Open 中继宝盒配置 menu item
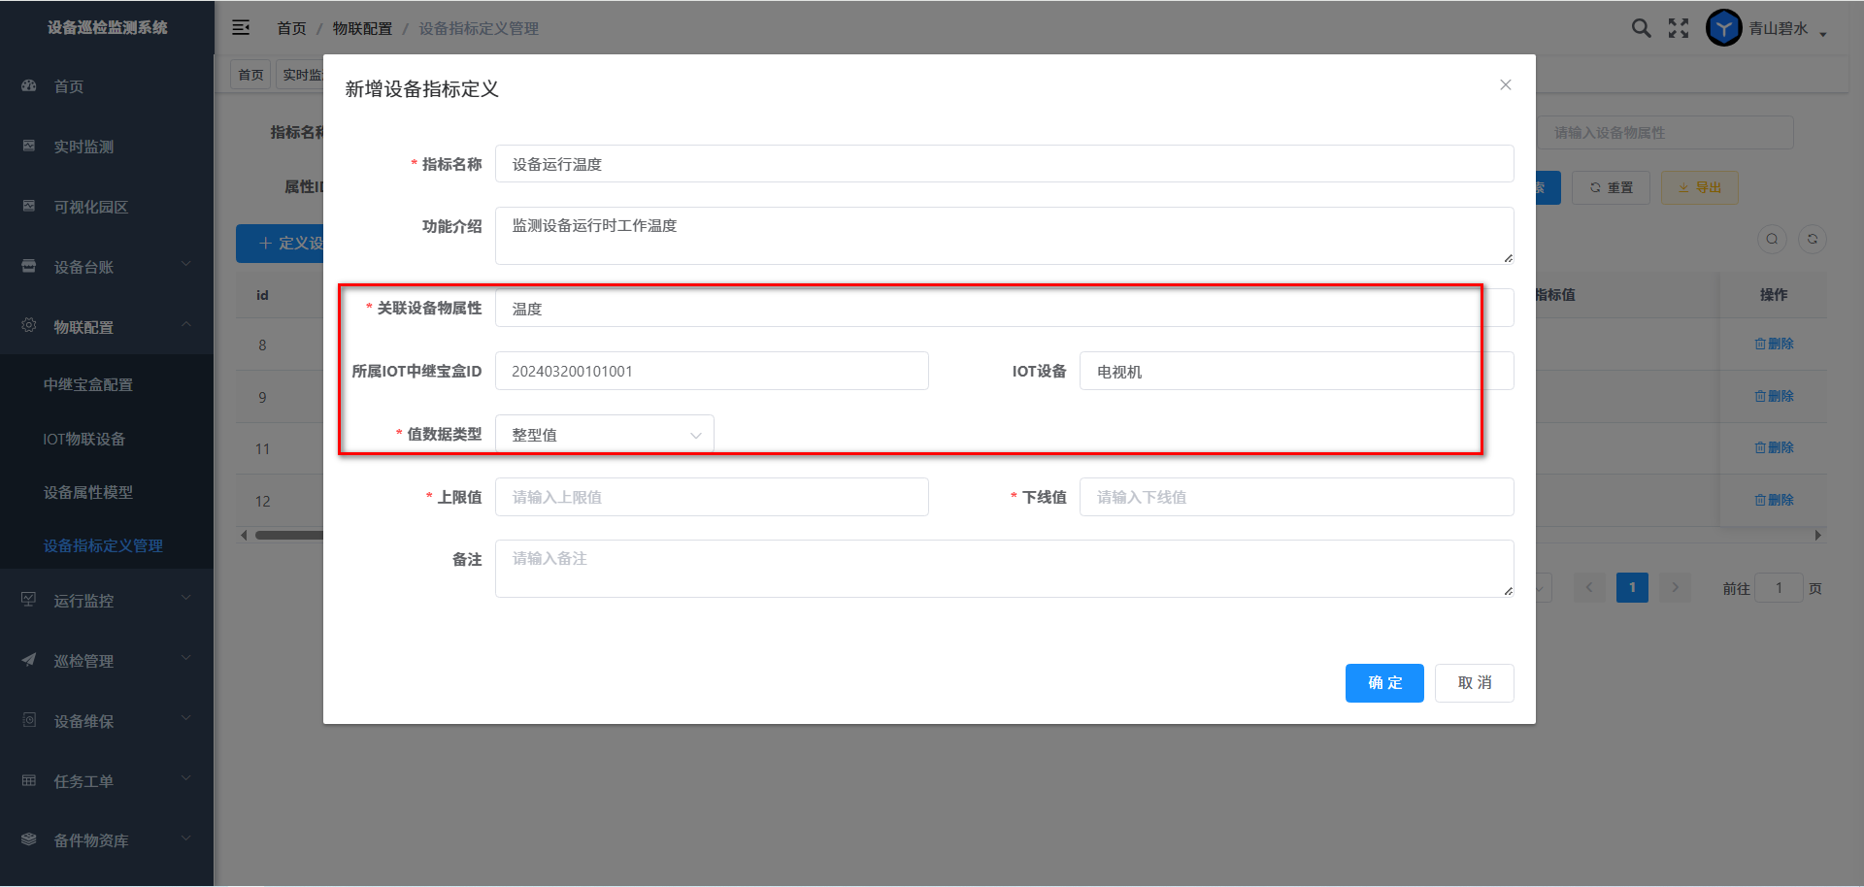Viewport: 1864px width, 887px height. click(88, 385)
